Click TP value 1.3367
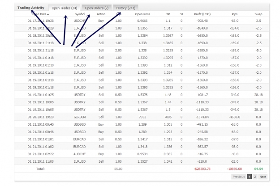The height and width of the screenshot is (186, 280). [x=168, y=36]
